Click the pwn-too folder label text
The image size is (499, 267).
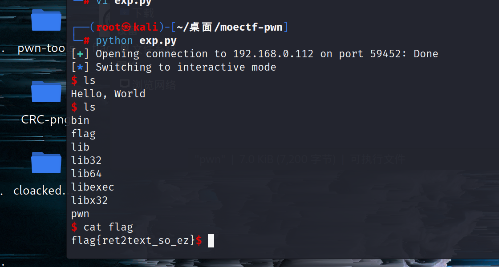point(41,48)
